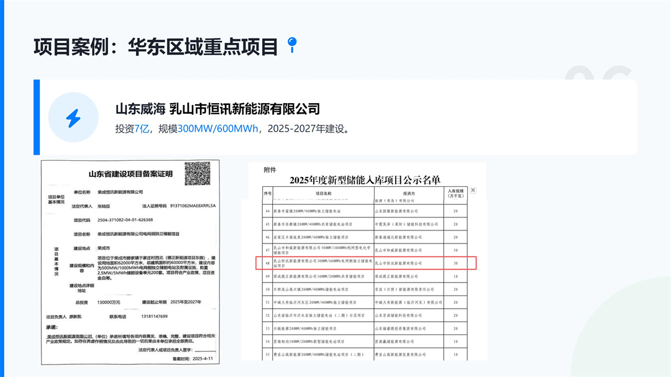Image resolution: width=671 pixels, height=377 pixels.
Task: Click the scale value 30 in row 48
Action: pyautogui.click(x=456, y=263)
